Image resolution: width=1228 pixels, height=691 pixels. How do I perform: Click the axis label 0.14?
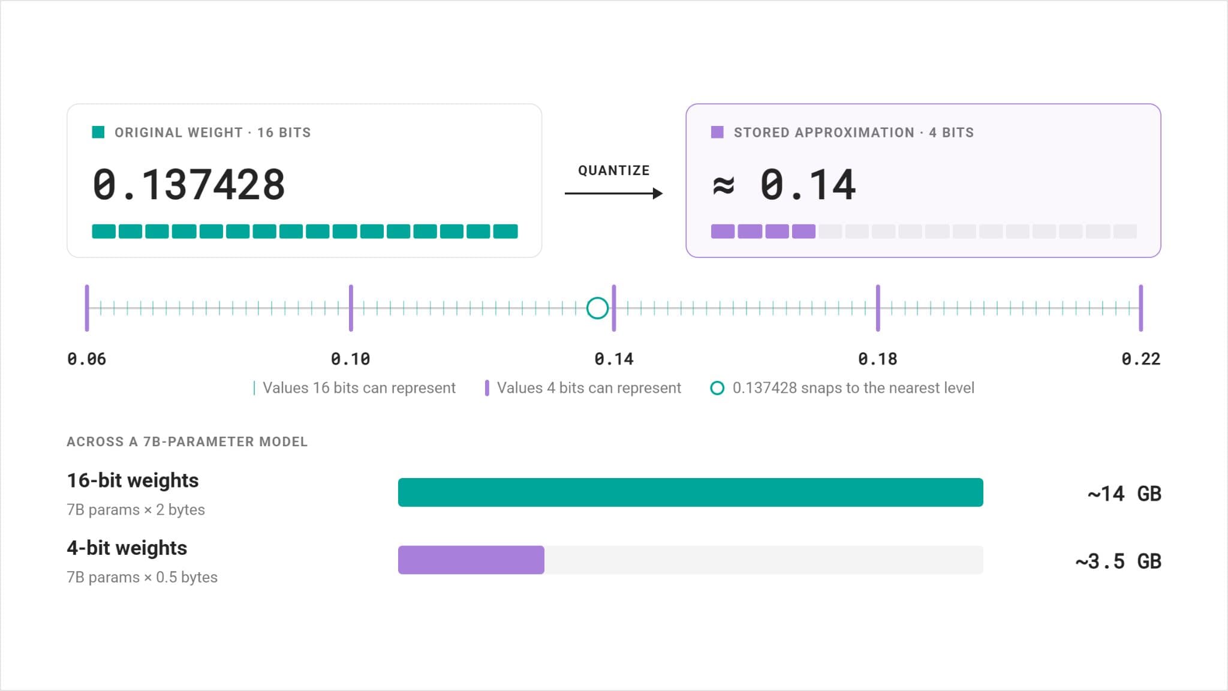click(614, 359)
